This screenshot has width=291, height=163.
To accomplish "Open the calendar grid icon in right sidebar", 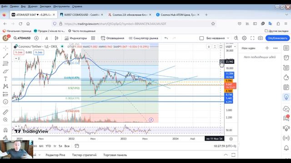I will [286, 87].
